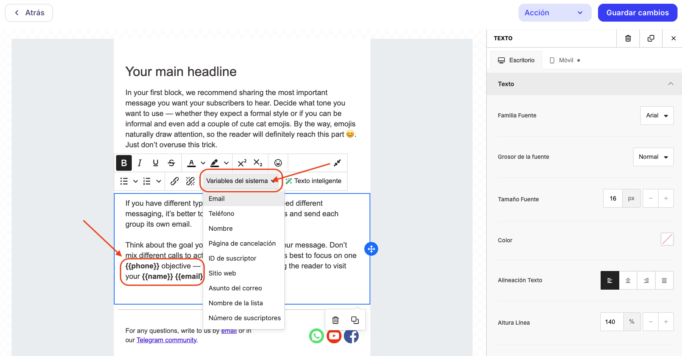Choose Nombre from the variables menu
The image size is (682, 356).
click(221, 229)
